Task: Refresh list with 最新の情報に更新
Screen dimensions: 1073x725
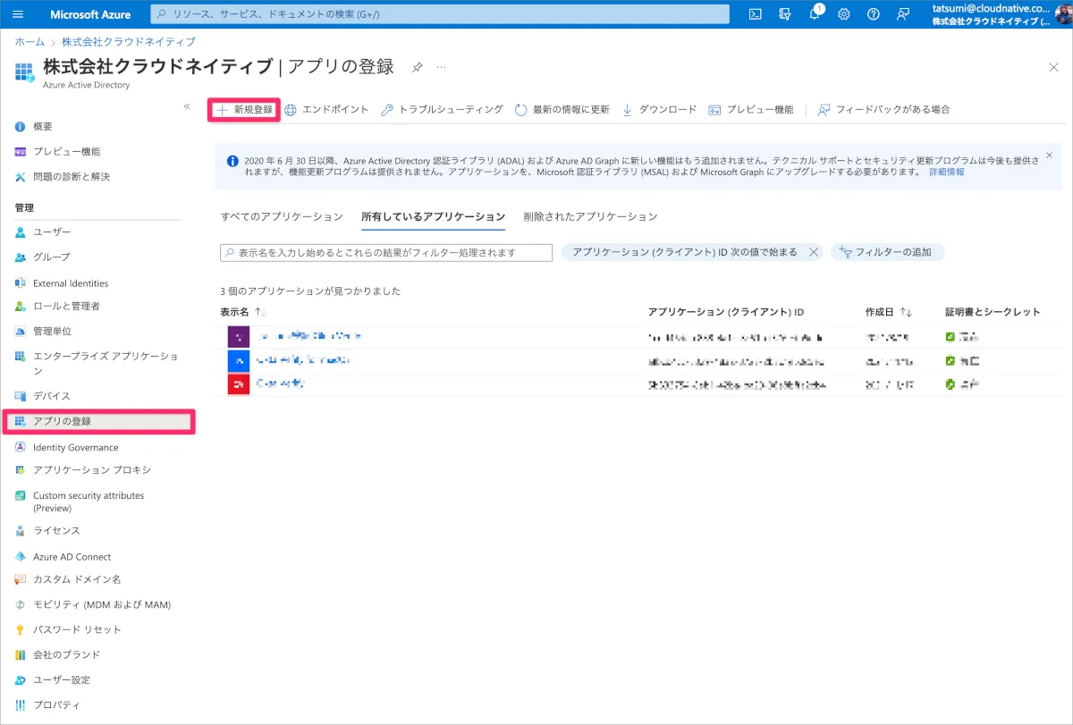Action: tap(562, 110)
